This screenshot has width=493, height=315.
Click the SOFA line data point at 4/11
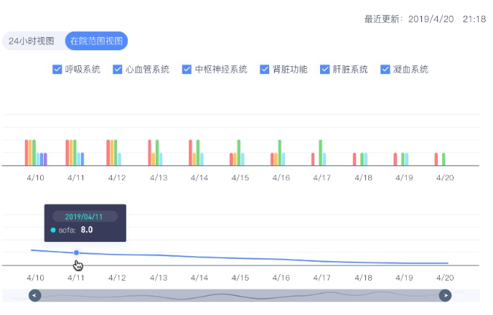(77, 253)
